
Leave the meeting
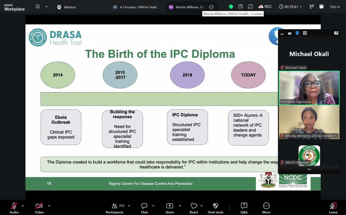point(333,208)
